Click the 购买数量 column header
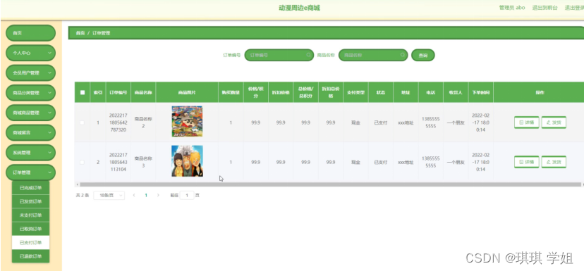The image size is (584, 271). (231, 93)
